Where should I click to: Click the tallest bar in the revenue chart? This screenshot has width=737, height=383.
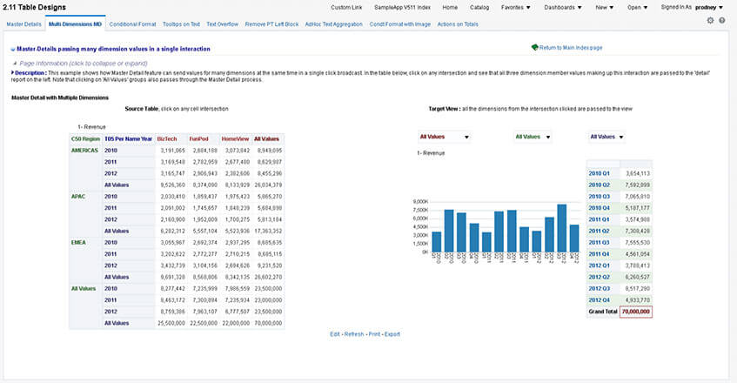coord(562,228)
